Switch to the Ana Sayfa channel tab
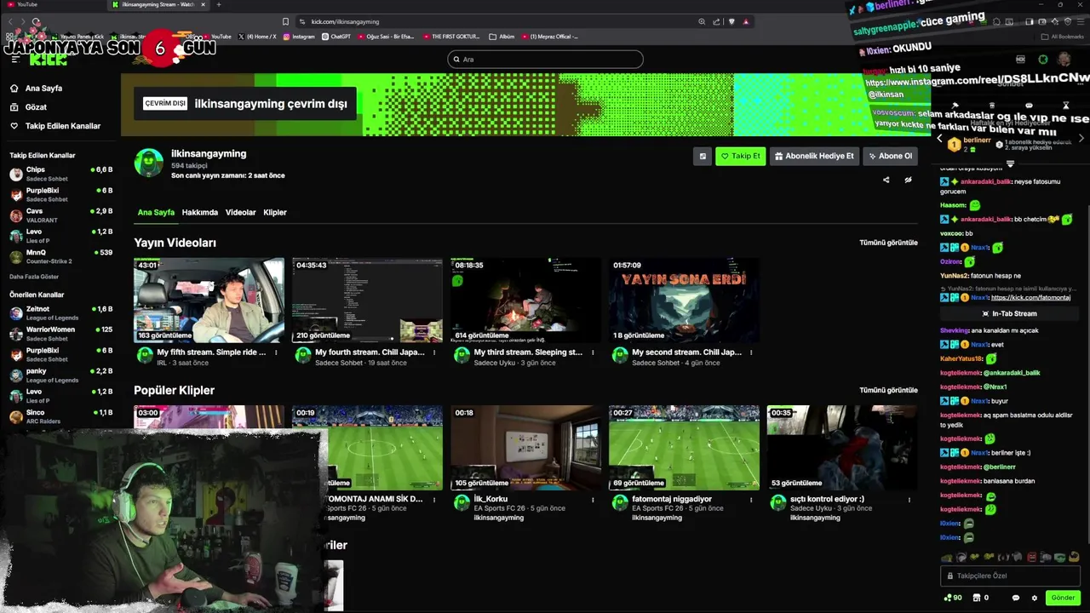Screen dimensions: 1090x613 (156, 212)
